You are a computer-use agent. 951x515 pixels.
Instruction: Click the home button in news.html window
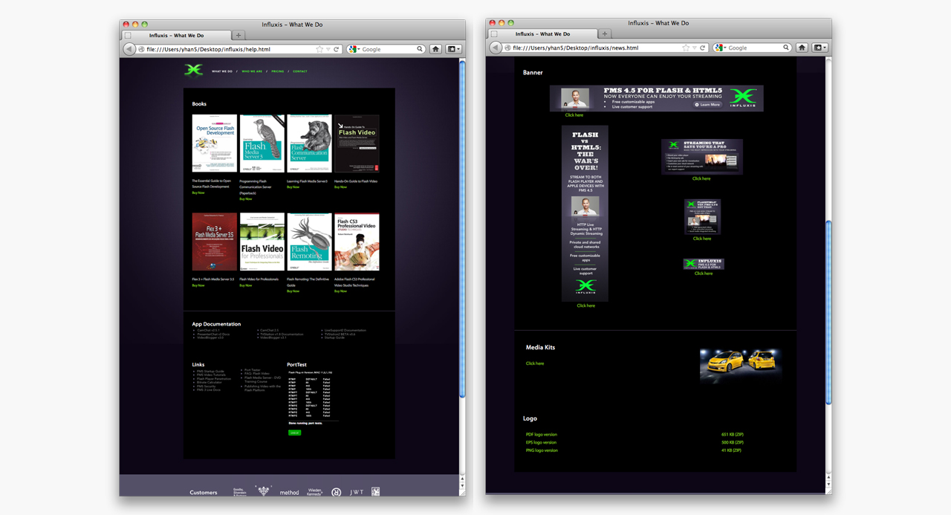coord(802,48)
